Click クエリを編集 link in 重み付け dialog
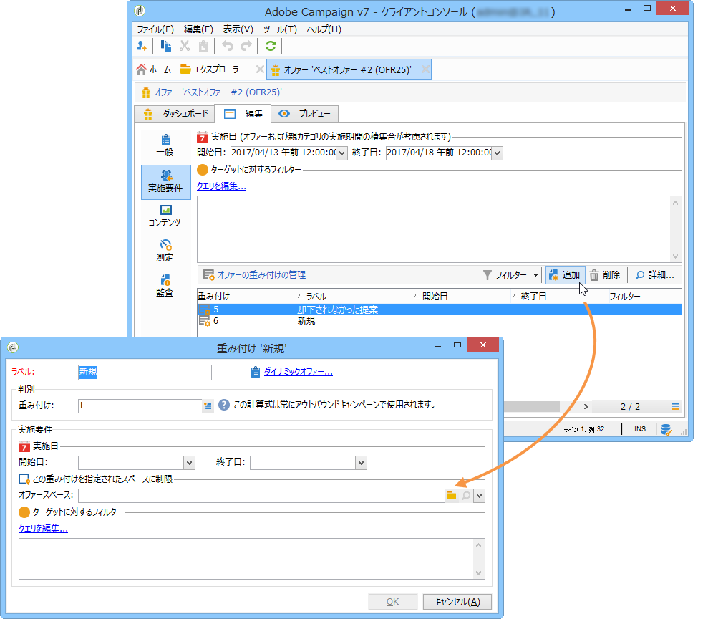 click(43, 529)
